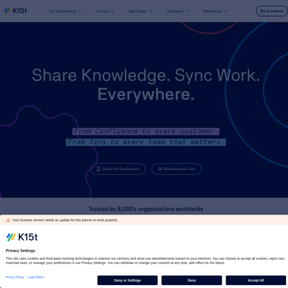Open the Resources menu
The image size is (288, 288).
pos(215,11)
